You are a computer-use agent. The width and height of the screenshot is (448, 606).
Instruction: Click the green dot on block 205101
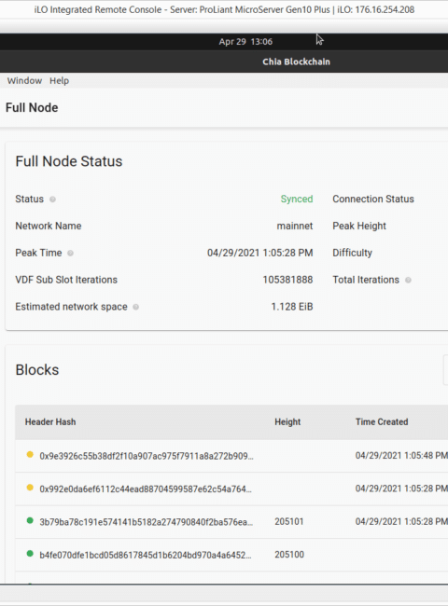[x=30, y=520]
